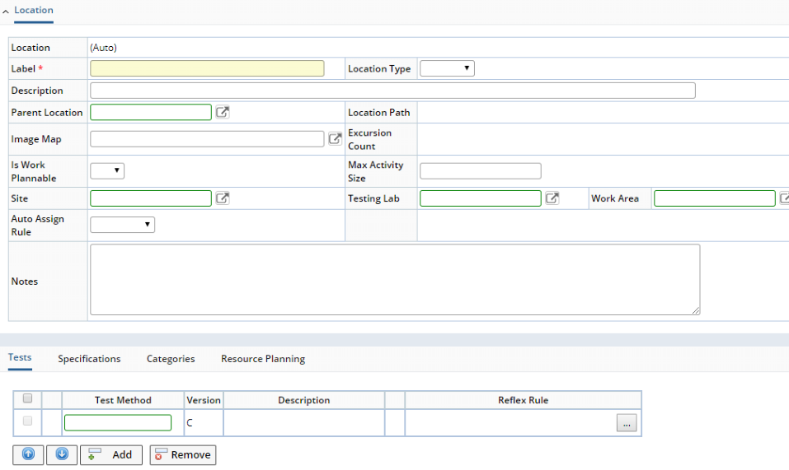Open Is Work Plannable dropdown
Screen dimensions: 789x470
pos(107,170)
